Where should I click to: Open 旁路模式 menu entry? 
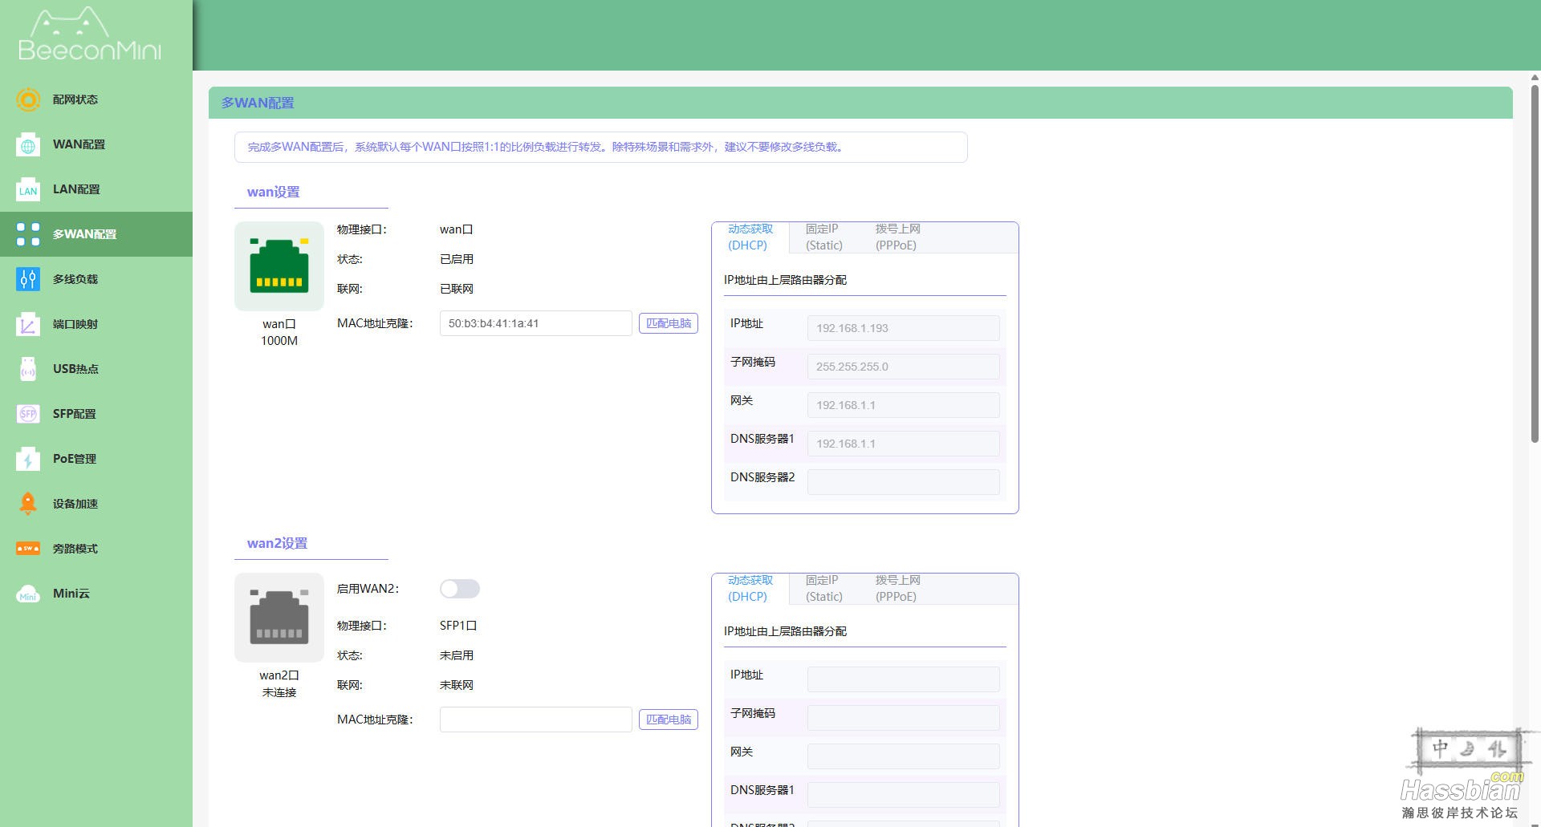[96, 549]
